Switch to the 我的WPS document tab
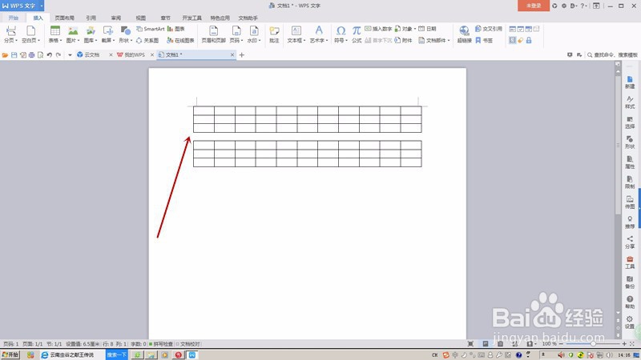This screenshot has width=641, height=360. click(x=134, y=54)
